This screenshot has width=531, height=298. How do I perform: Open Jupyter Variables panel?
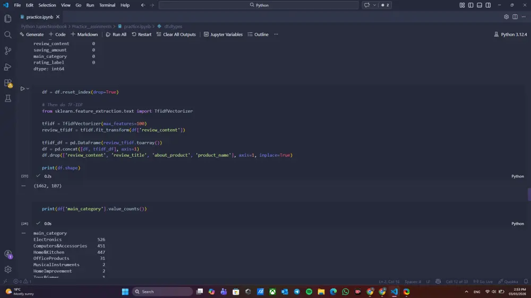point(223,35)
